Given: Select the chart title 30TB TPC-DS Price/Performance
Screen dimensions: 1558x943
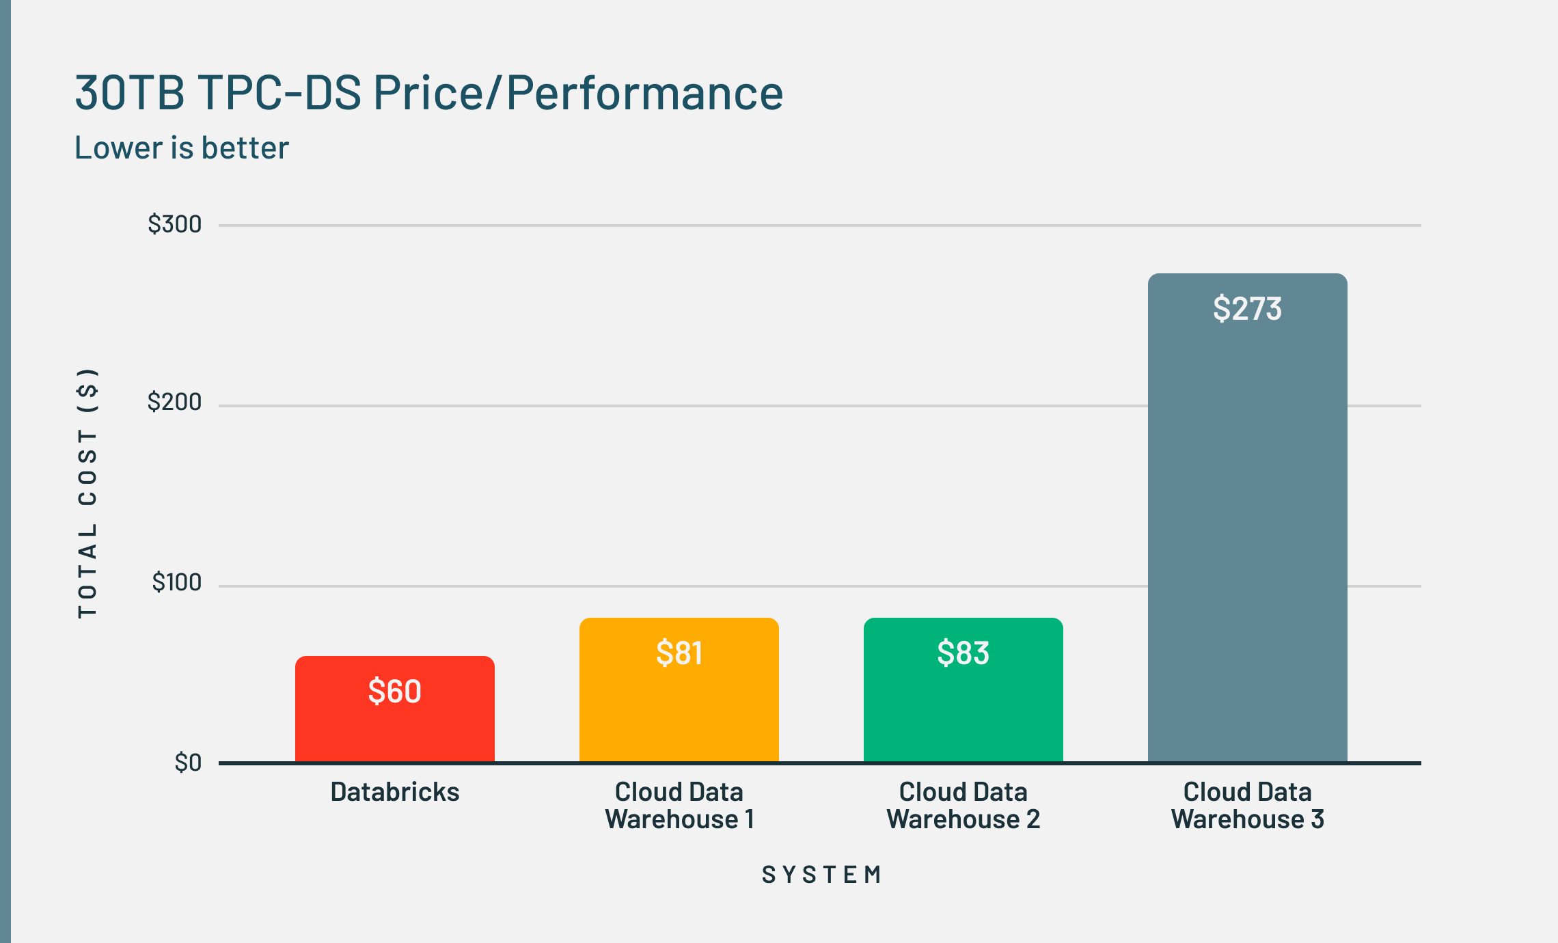Looking at the screenshot, I should [x=428, y=93].
